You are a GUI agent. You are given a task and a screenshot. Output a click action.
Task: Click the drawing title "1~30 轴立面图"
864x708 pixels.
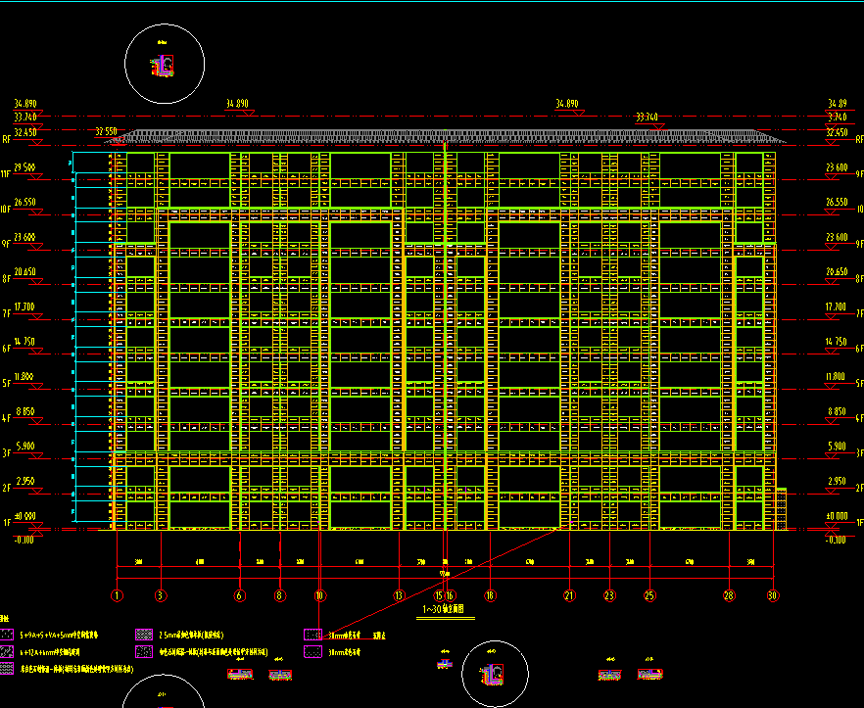448,609
